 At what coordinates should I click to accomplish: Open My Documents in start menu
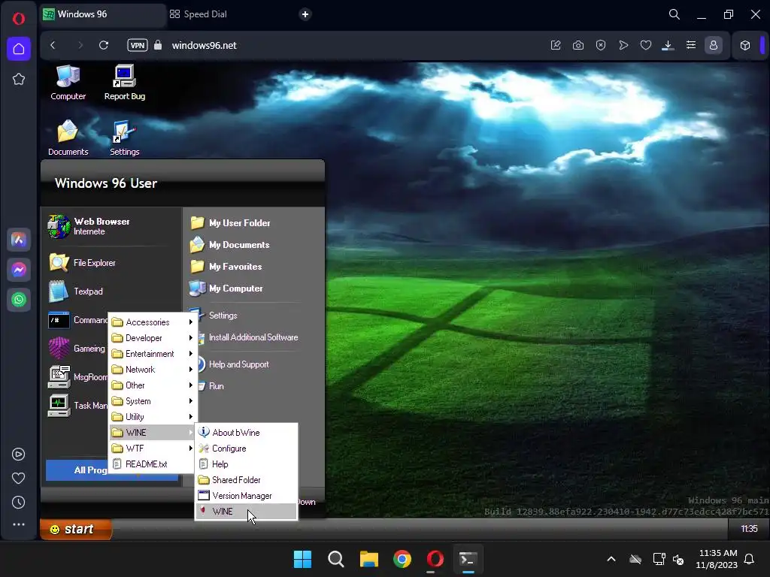point(230,244)
